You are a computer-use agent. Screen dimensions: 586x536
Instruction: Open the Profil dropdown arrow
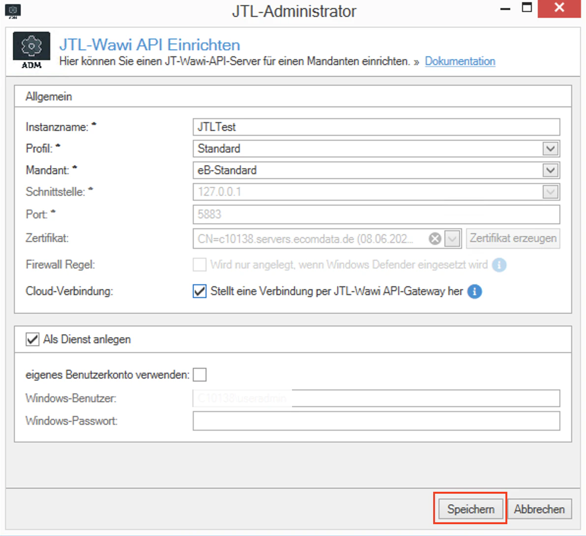(x=550, y=149)
